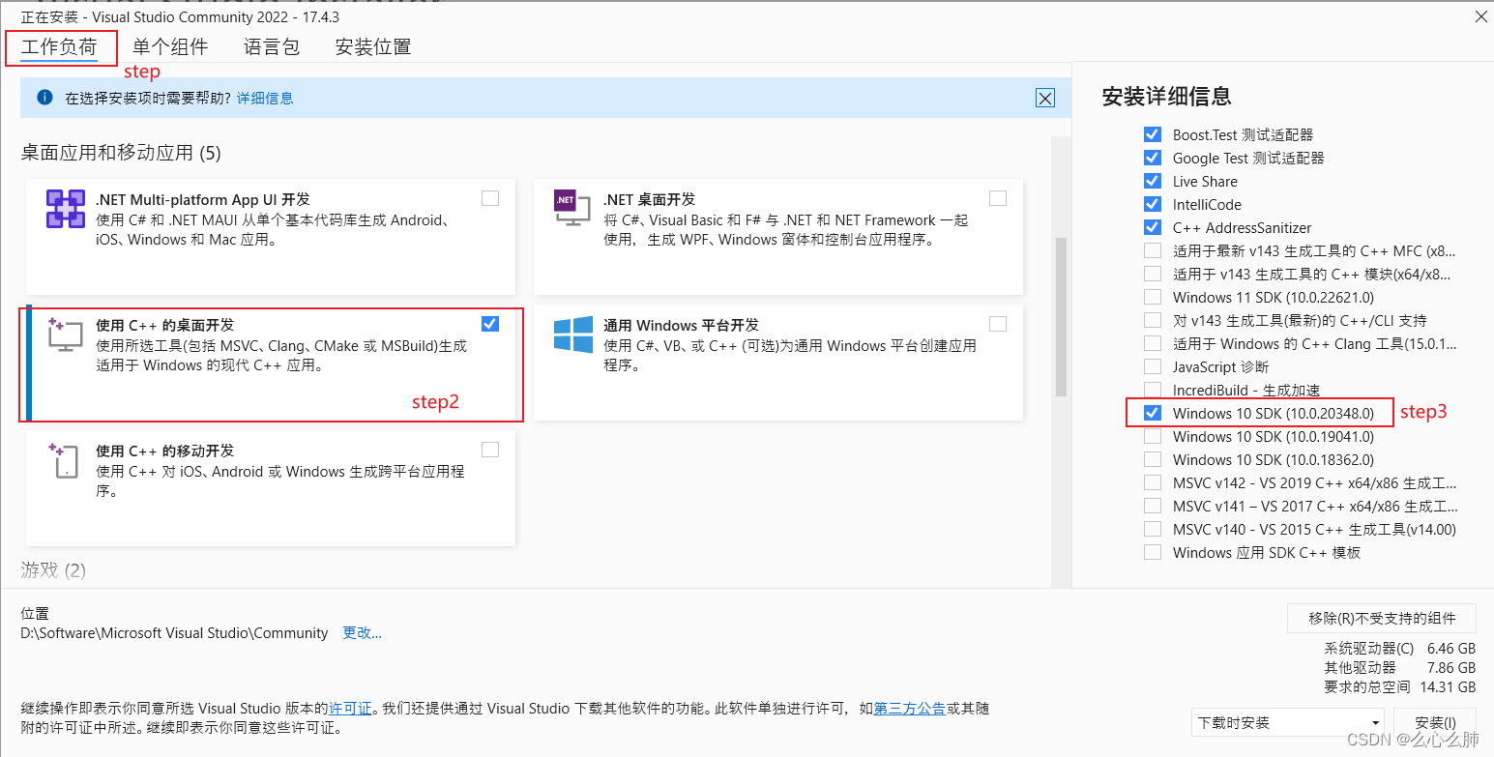Open the 许可证 link
1494x757 pixels.
[350, 709]
